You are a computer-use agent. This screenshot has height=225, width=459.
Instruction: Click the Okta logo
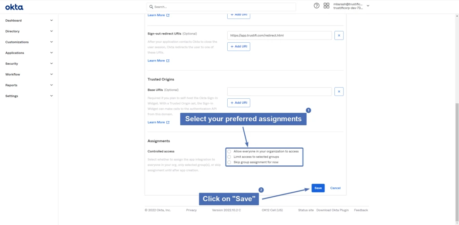click(14, 7)
